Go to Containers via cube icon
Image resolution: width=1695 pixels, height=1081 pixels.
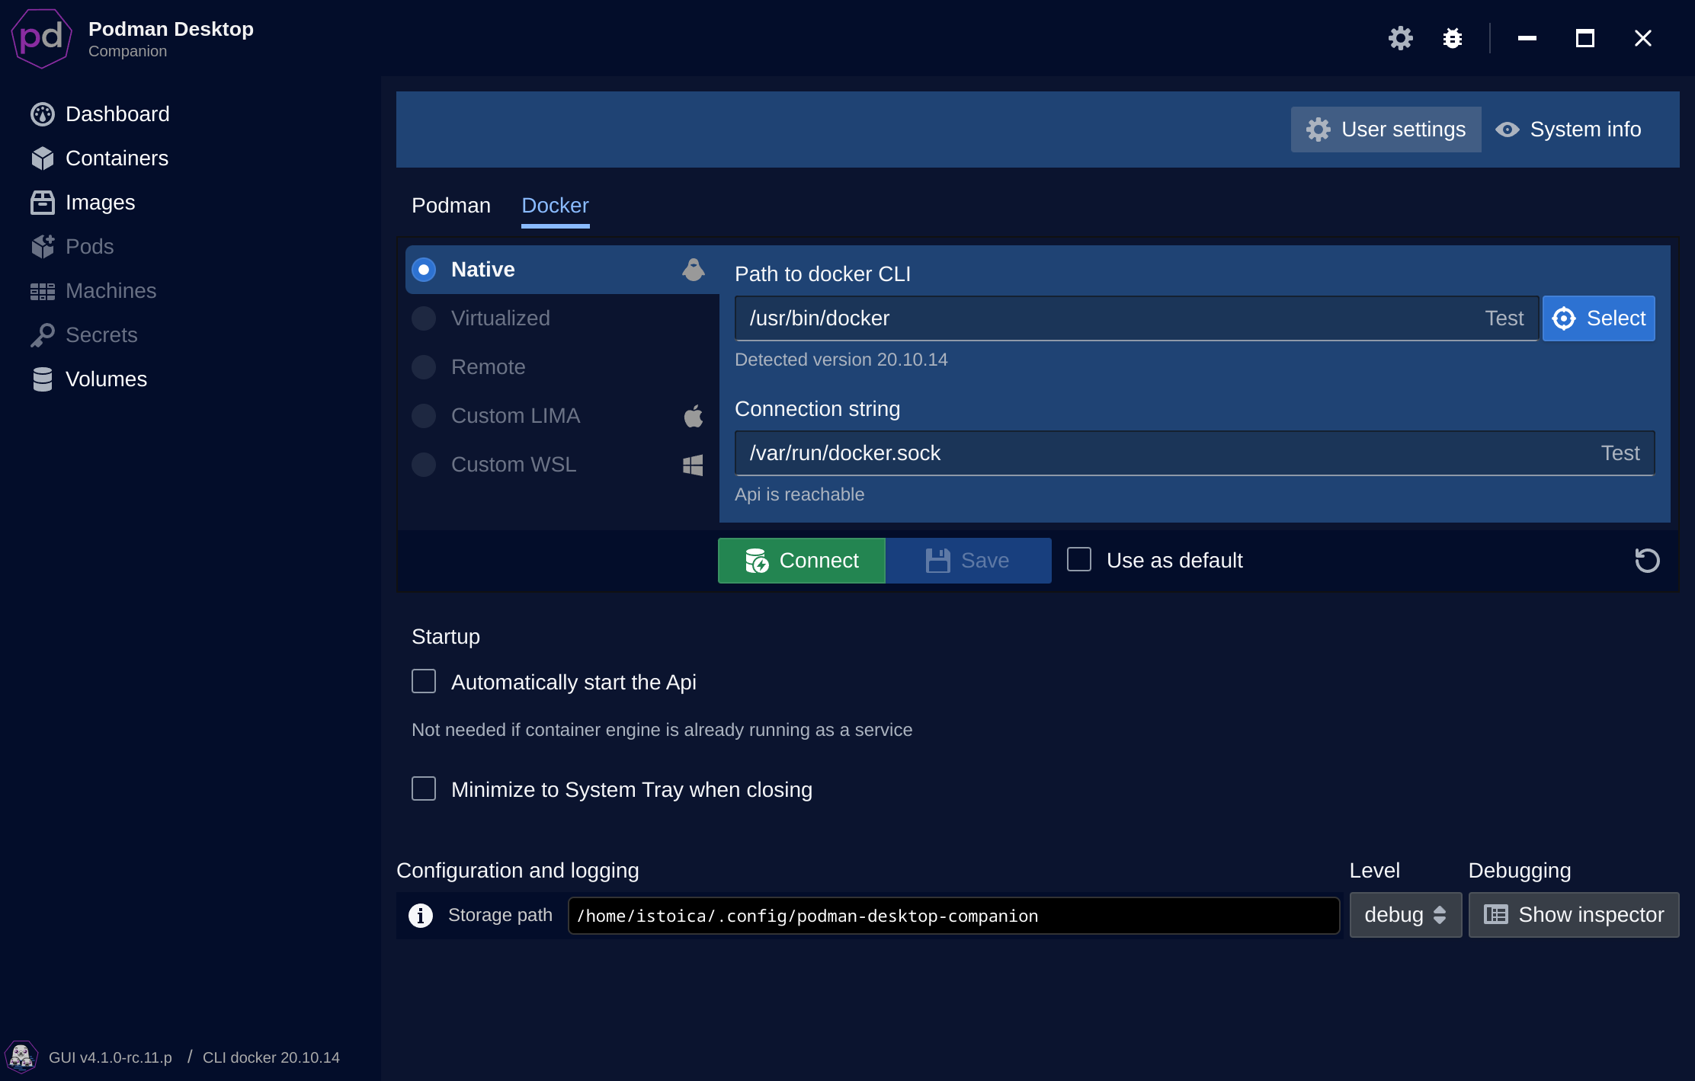43,158
